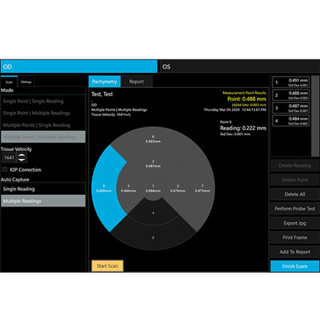Select corneal map segment 2
Image resolution: width=320 pixels, height=320 pixels.
click(x=153, y=163)
